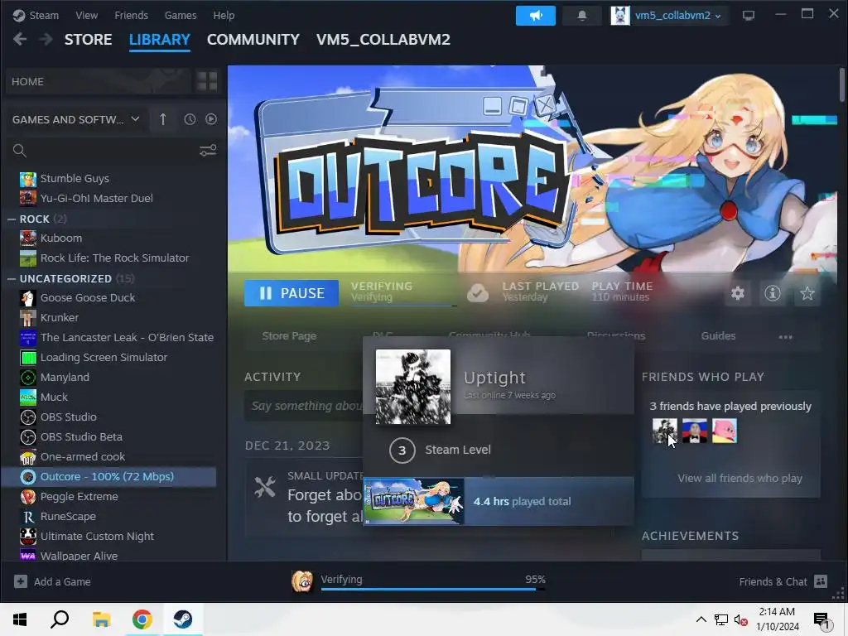Screen dimensions: 848x636
Task: Open the more options ellipsis tab
Action: (785, 336)
